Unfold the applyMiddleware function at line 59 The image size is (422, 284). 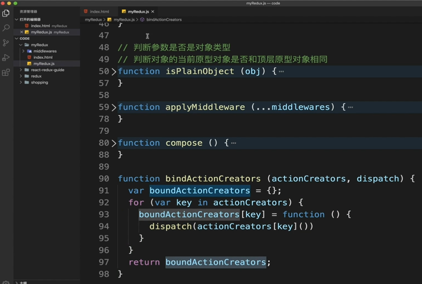coord(114,107)
